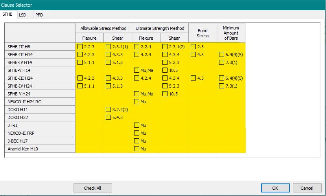This screenshot has width=326, height=196.
Task: Check clause 2.3.1(1) for SFHB-III H8
Action: click(108, 46)
